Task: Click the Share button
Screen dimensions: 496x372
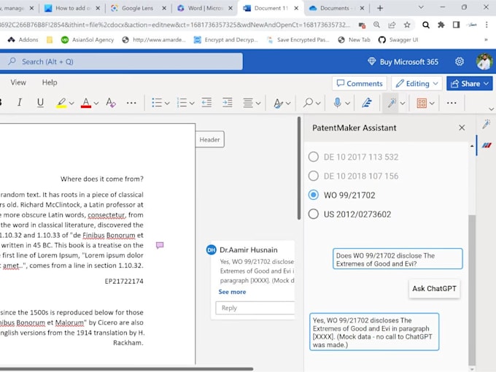Action: (470, 83)
